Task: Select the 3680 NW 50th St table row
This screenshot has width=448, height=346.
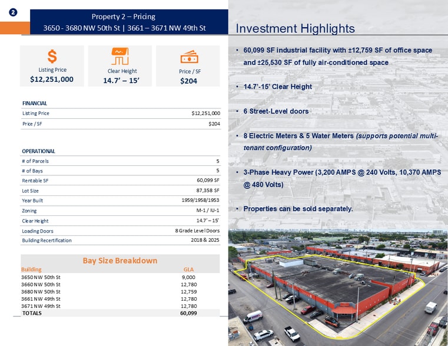Action: (x=120, y=291)
